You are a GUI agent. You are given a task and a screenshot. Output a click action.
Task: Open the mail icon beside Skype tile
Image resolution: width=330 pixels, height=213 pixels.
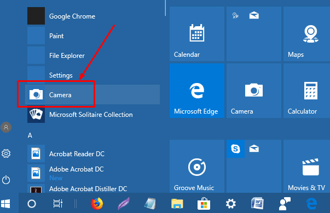click(254, 149)
